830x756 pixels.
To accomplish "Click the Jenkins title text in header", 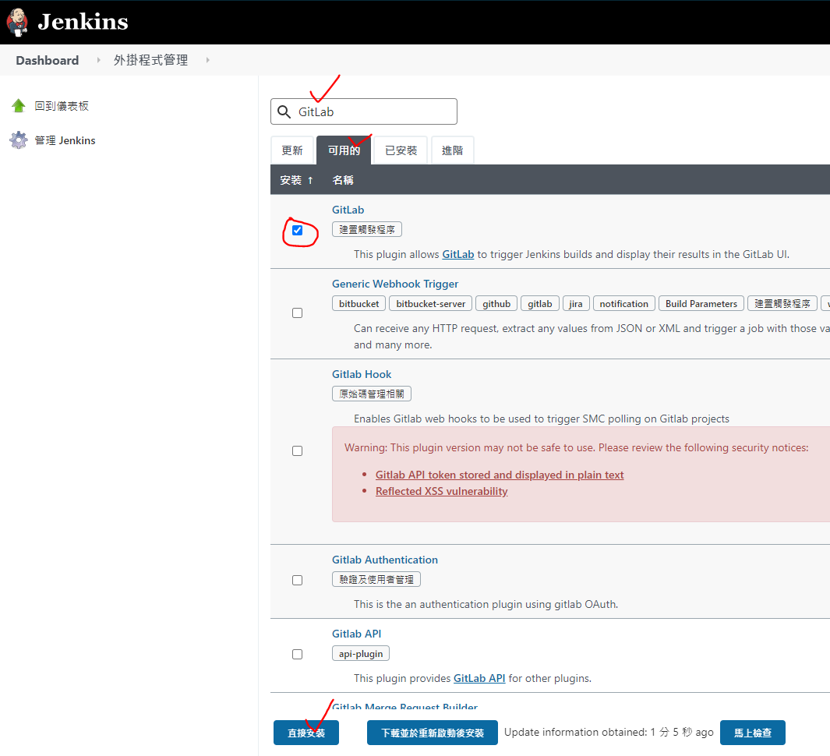I will click(83, 22).
